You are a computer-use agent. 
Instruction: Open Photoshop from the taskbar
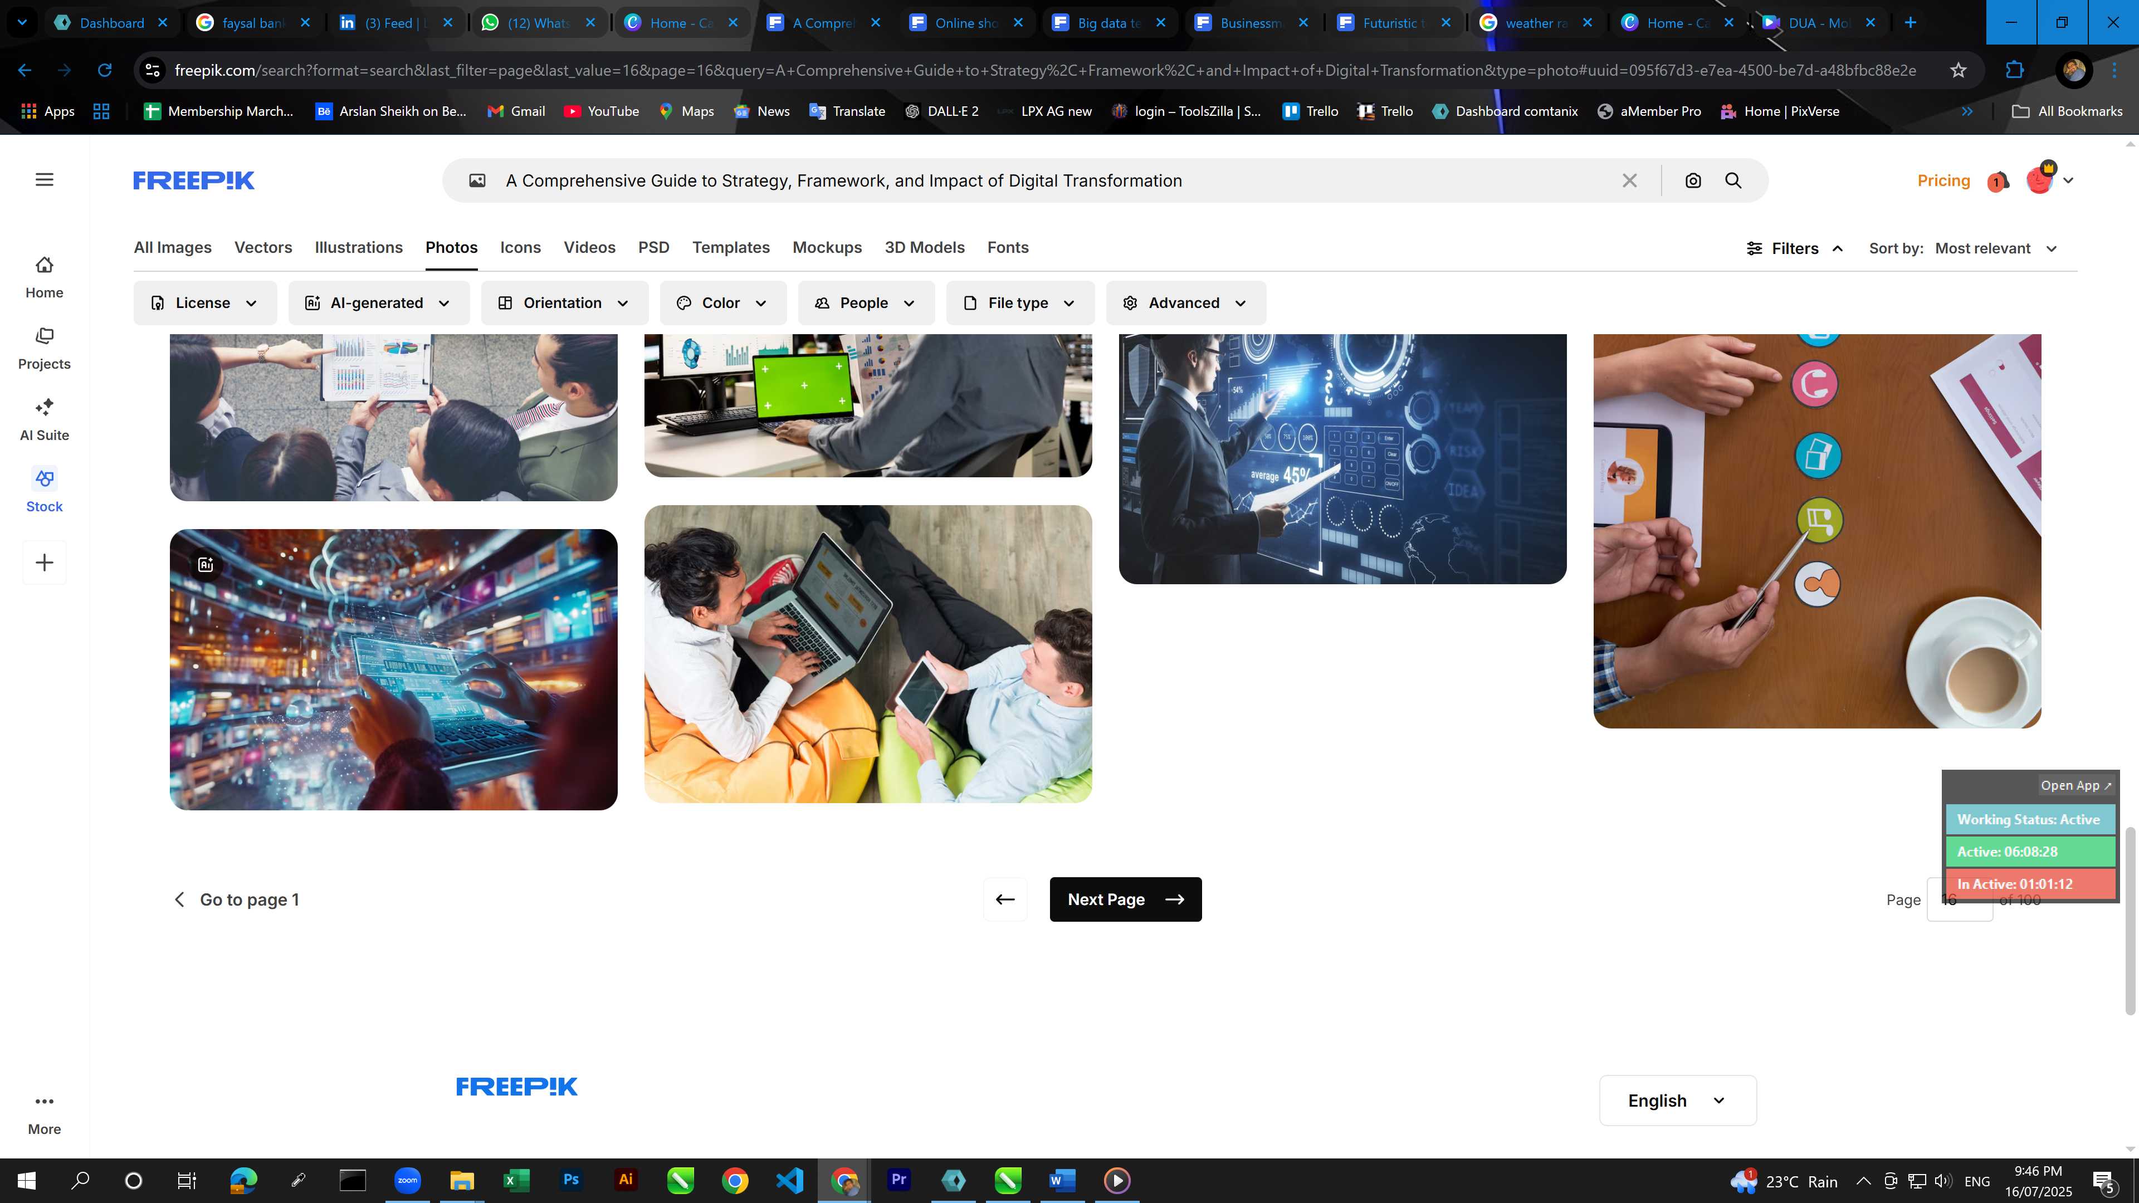pyautogui.click(x=570, y=1180)
